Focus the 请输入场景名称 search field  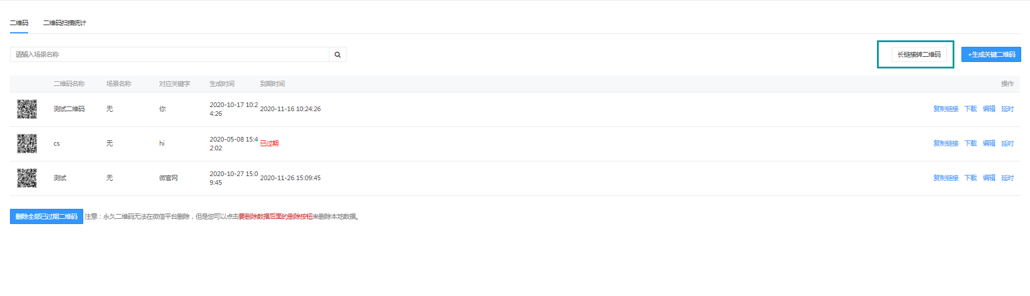[x=169, y=54]
